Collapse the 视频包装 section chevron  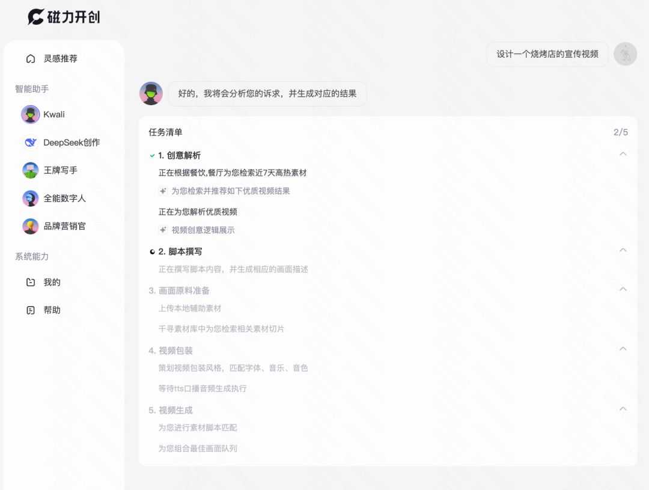[623, 349]
